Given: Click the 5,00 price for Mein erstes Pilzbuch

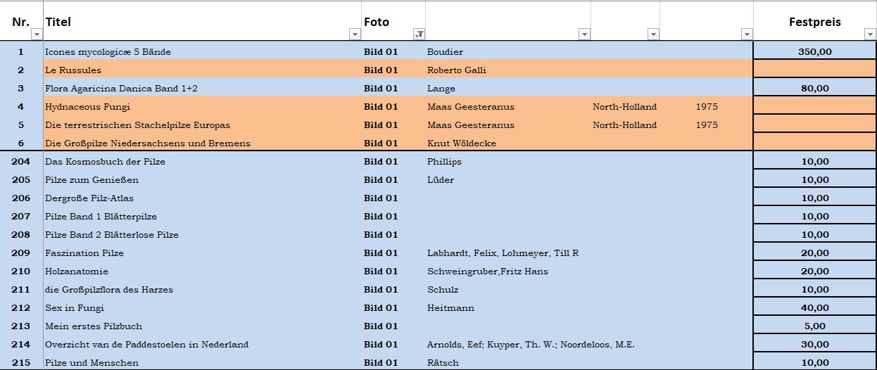Looking at the screenshot, I should pos(814,326).
